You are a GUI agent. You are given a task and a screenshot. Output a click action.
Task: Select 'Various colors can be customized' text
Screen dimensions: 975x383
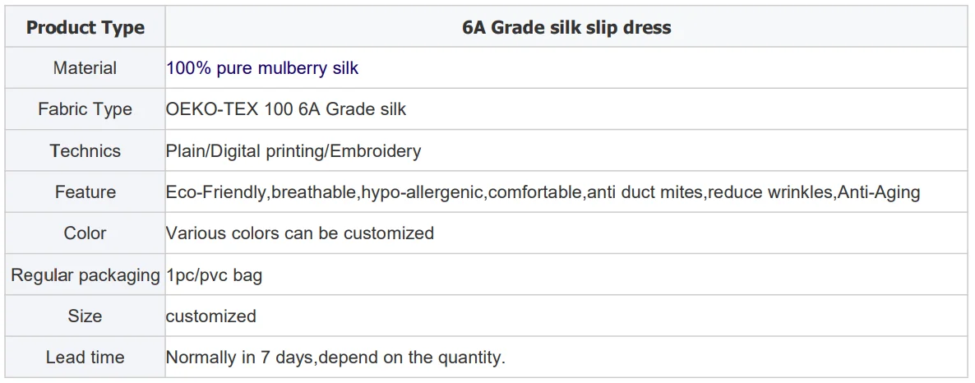(300, 233)
